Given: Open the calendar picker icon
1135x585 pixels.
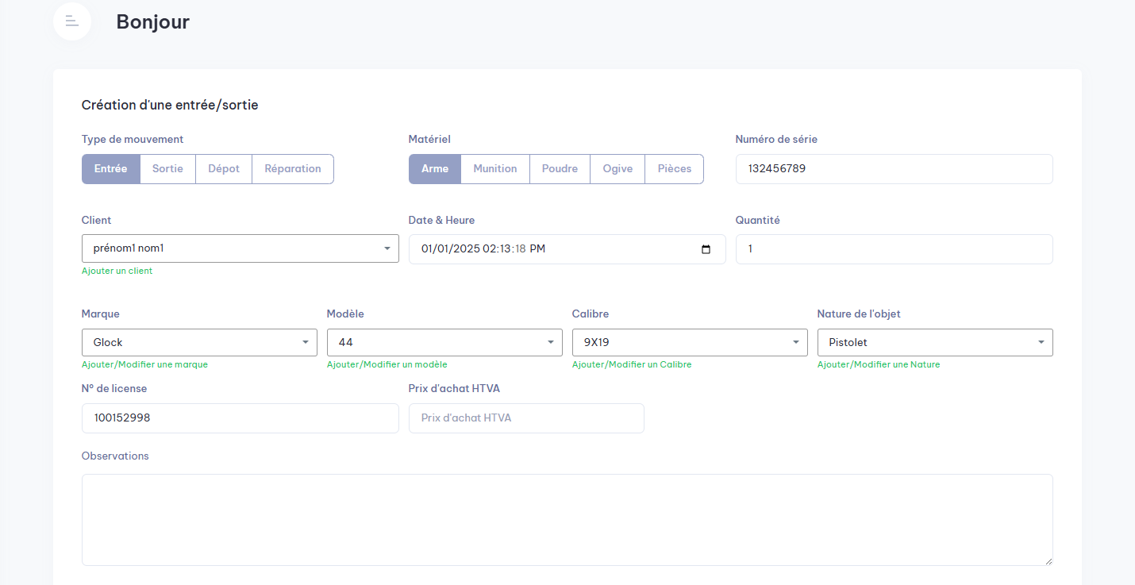Looking at the screenshot, I should point(706,249).
